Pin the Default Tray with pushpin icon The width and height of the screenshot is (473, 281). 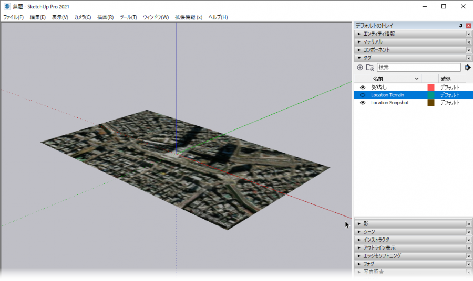[461, 26]
